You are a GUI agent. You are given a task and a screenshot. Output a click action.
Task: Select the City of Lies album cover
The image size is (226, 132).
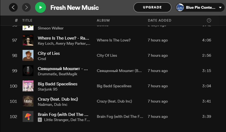click(28, 55)
